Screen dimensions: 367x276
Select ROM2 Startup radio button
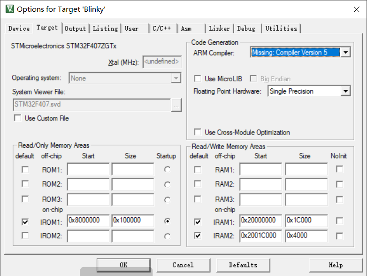167,184
